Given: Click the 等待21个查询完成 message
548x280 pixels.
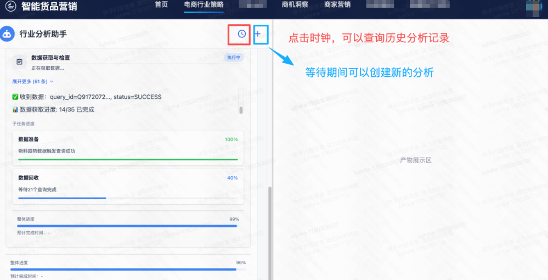Looking at the screenshot, I should tap(37, 189).
